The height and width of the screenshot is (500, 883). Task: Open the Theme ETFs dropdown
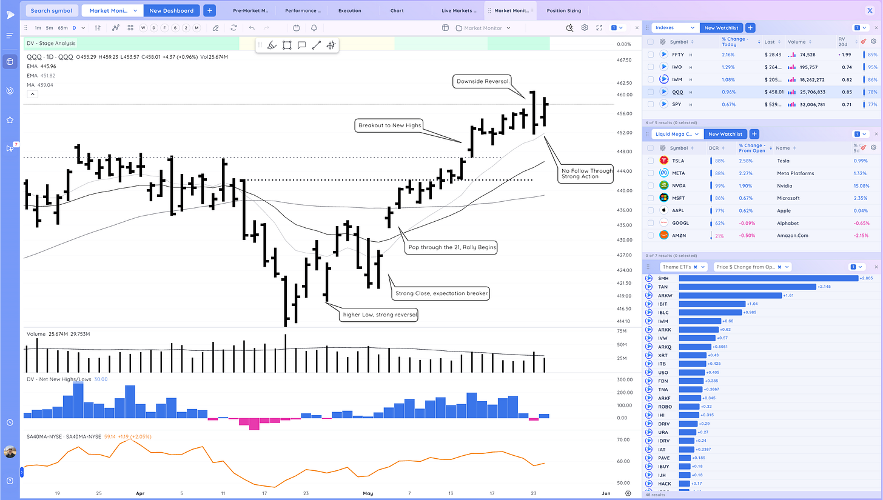[683, 267]
